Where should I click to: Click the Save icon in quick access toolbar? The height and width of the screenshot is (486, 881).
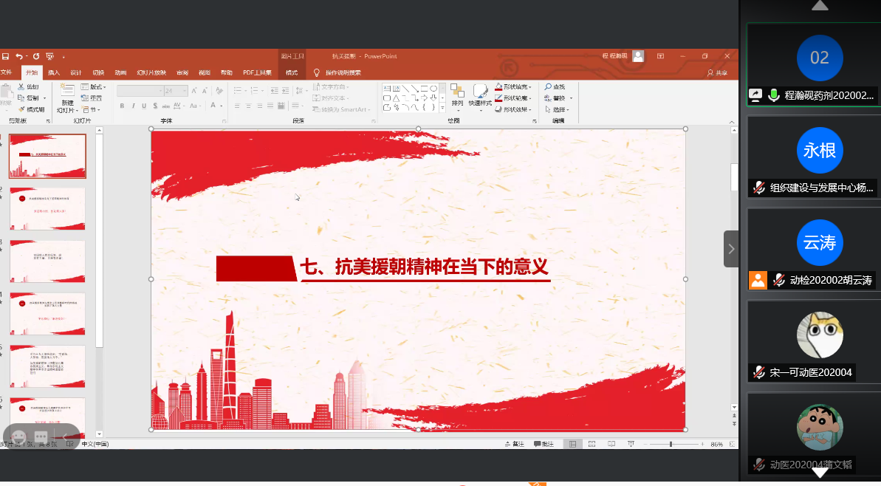point(5,56)
